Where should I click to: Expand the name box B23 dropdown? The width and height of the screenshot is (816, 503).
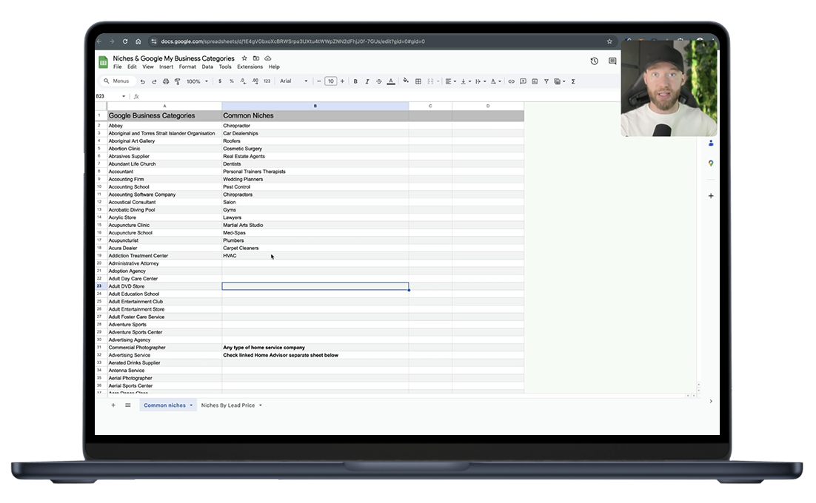(124, 96)
